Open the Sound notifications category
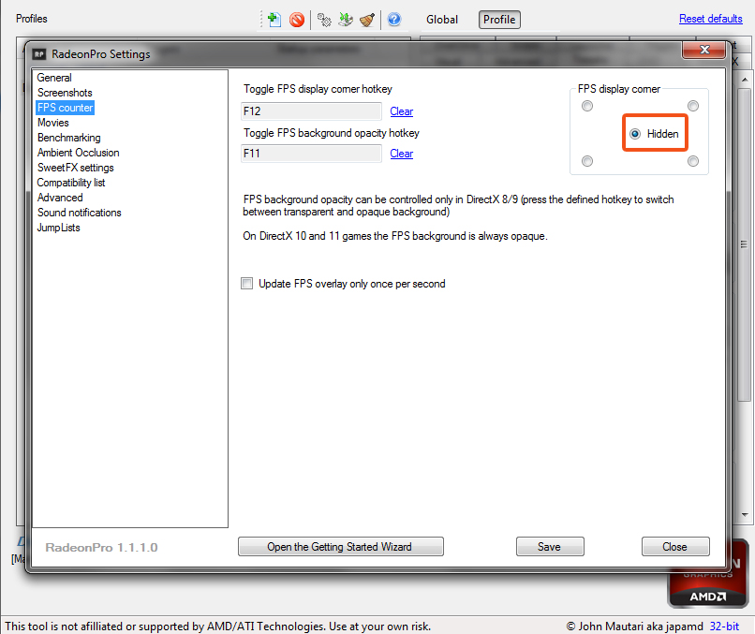 79,213
